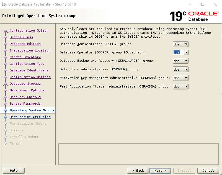Click 'Database Administrator (OSDBA) group:' label
This screenshot has height=175, width=222.
coord(95,44)
